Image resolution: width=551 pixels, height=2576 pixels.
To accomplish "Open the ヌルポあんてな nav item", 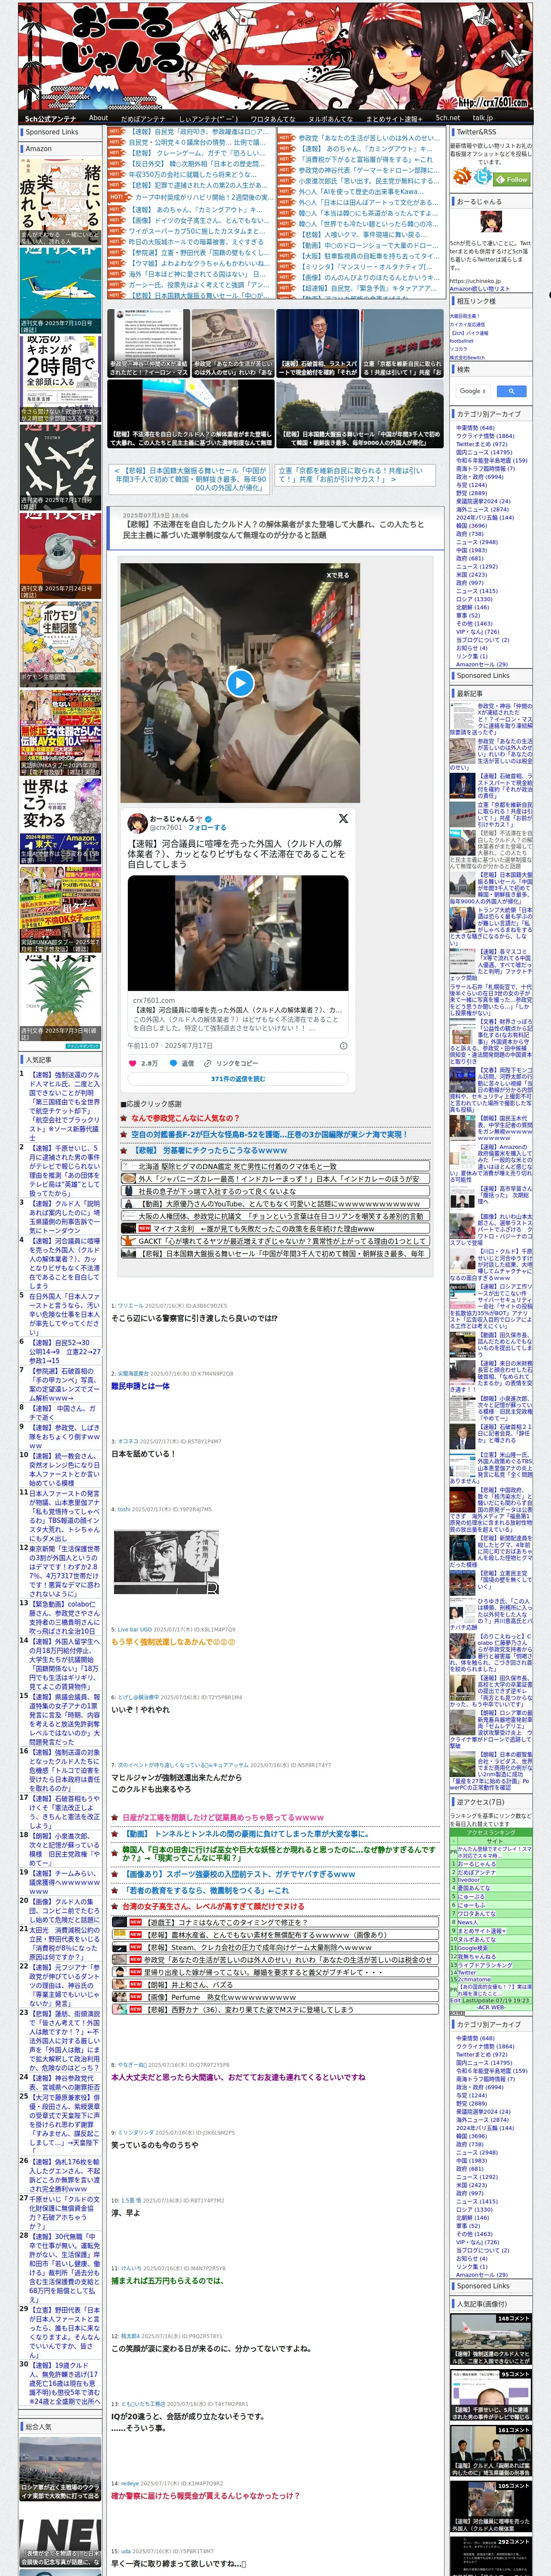I will click(330, 118).
